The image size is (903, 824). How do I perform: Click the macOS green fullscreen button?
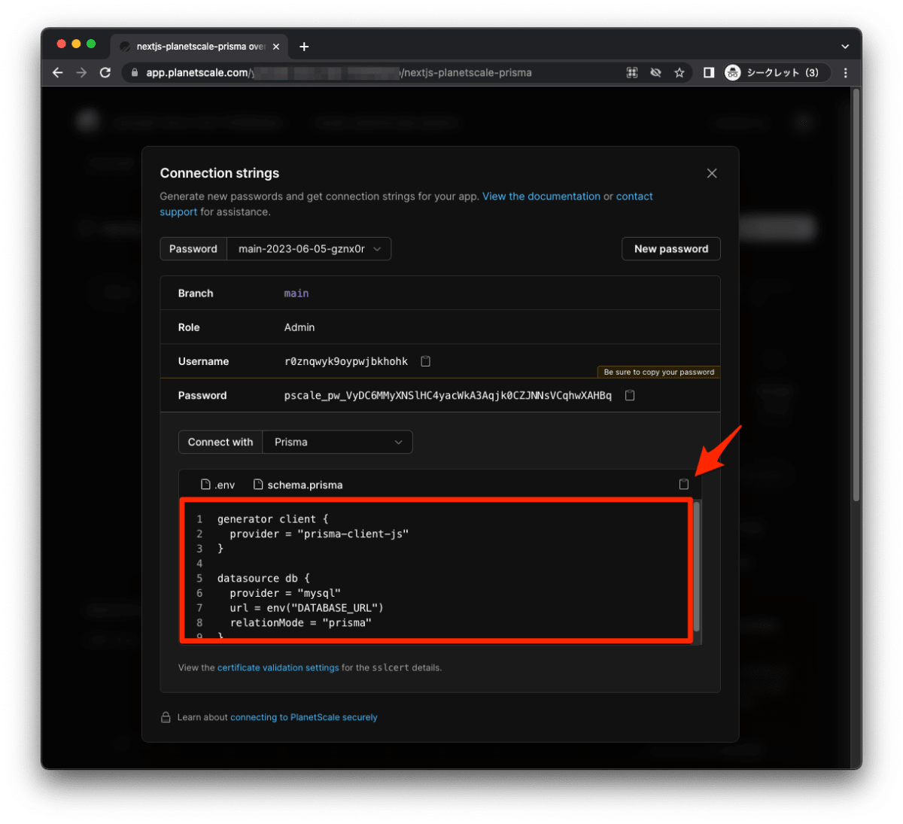pyautogui.click(x=91, y=44)
